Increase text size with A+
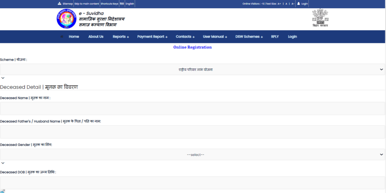 (x=279, y=4)
